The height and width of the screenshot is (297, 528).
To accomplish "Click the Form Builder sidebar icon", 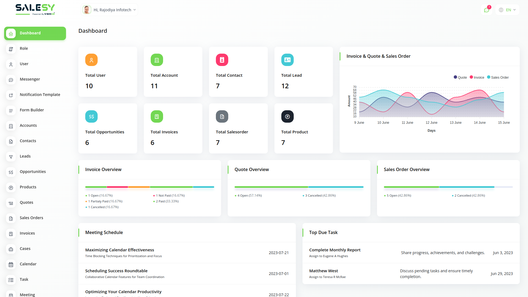I will click(x=11, y=111).
